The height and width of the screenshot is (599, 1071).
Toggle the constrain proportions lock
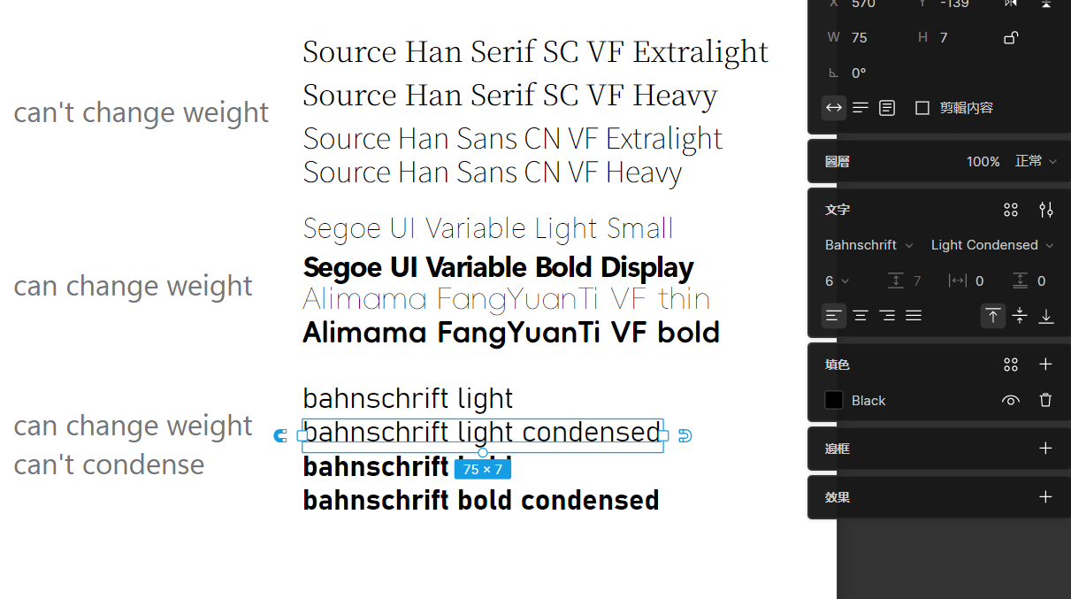pyautogui.click(x=1011, y=37)
